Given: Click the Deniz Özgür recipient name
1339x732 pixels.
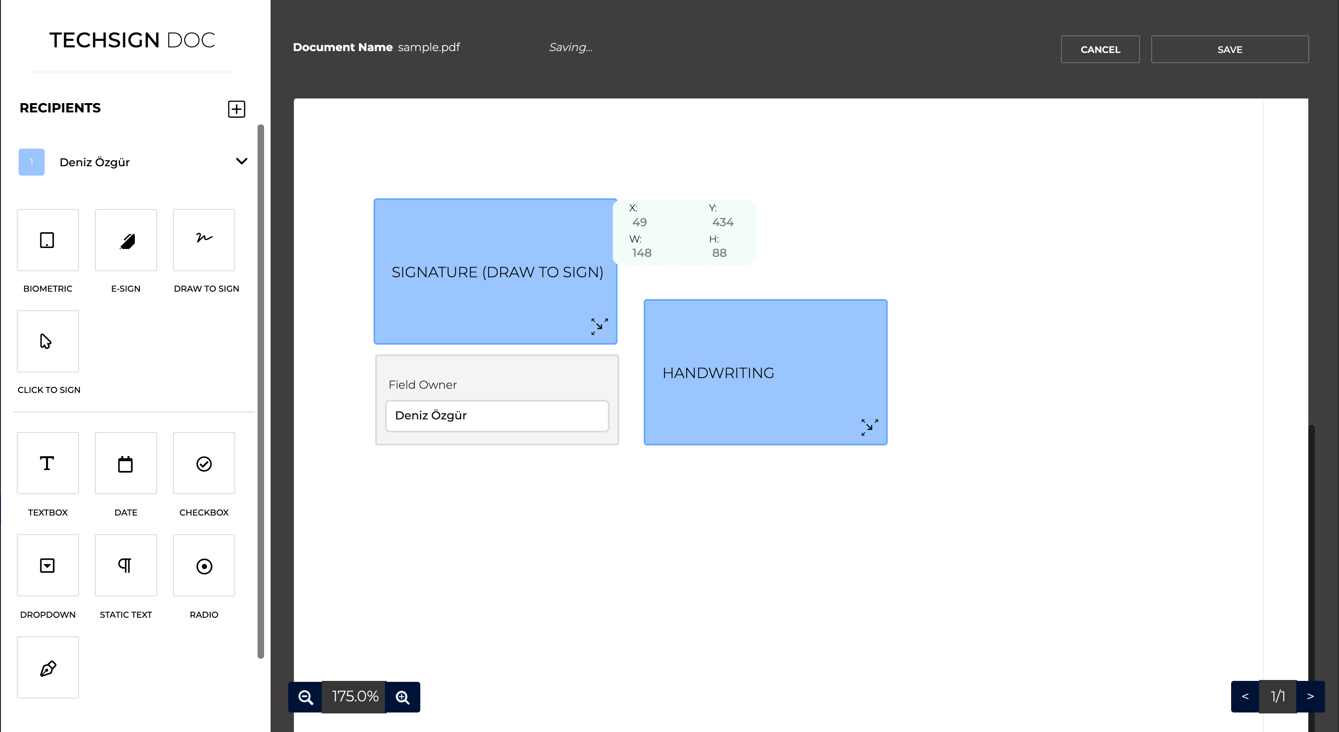Looking at the screenshot, I should tap(94, 162).
